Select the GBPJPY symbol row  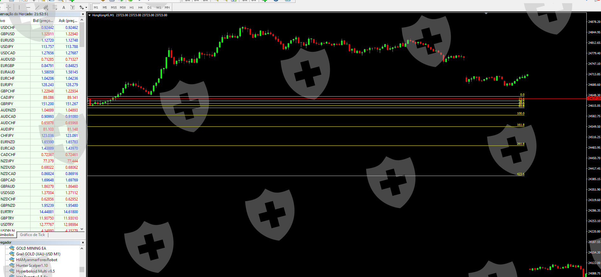(39, 104)
